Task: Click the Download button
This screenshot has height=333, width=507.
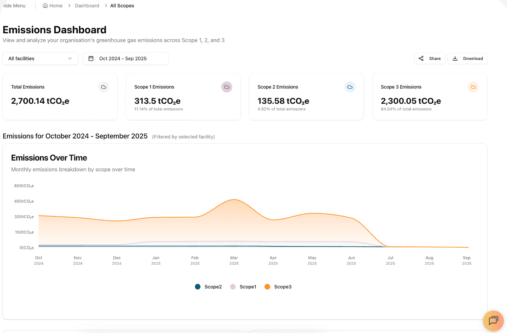Action: 467,58
